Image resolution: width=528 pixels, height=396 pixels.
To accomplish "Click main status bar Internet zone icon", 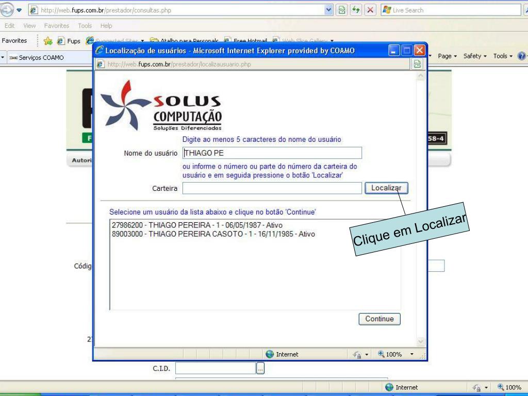I will 389,387.
